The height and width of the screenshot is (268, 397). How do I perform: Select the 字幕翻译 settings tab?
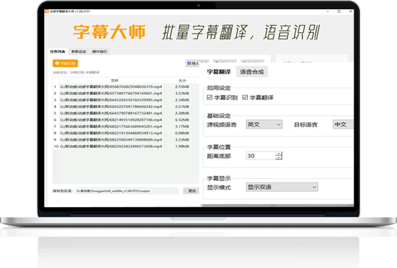tap(218, 72)
